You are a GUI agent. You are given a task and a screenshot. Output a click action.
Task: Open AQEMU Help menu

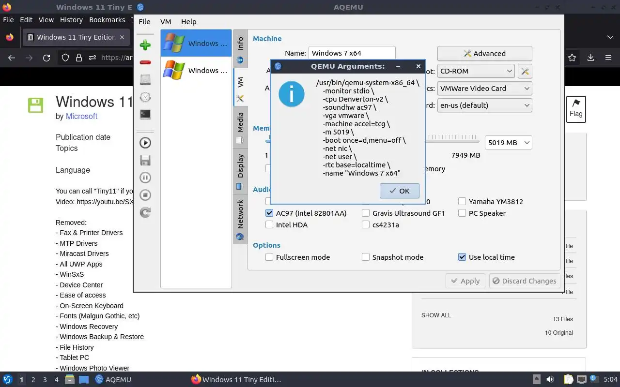(188, 22)
